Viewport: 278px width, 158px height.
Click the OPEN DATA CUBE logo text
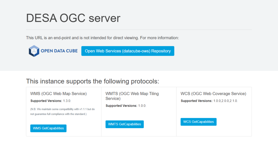(x=59, y=51)
